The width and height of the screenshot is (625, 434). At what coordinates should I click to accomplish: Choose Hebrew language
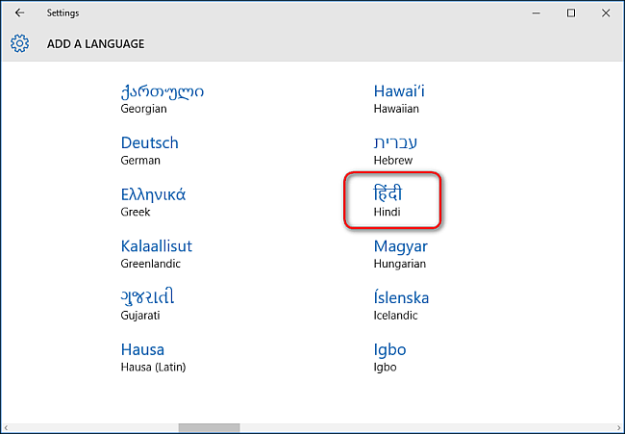[x=395, y=150]
